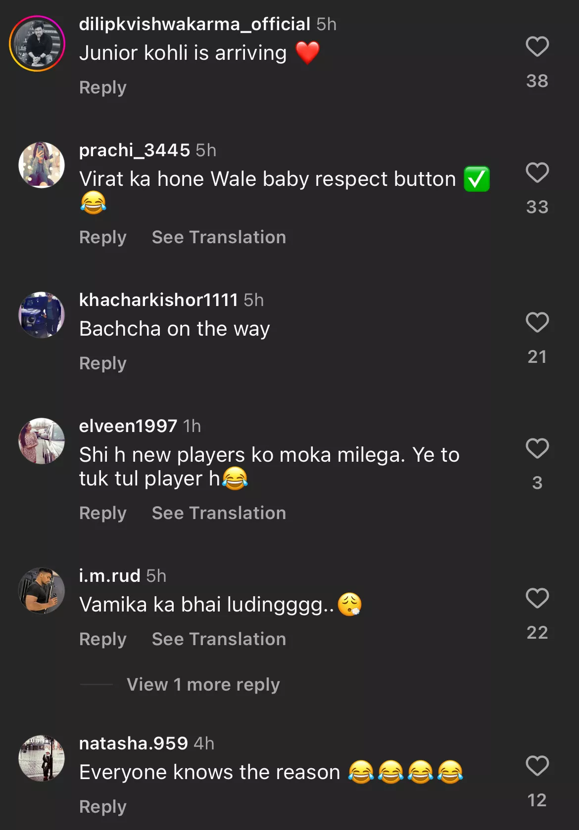Open prachi_3445's profile avatar
The image size is (579, 830).
click(x=42, y=165)
